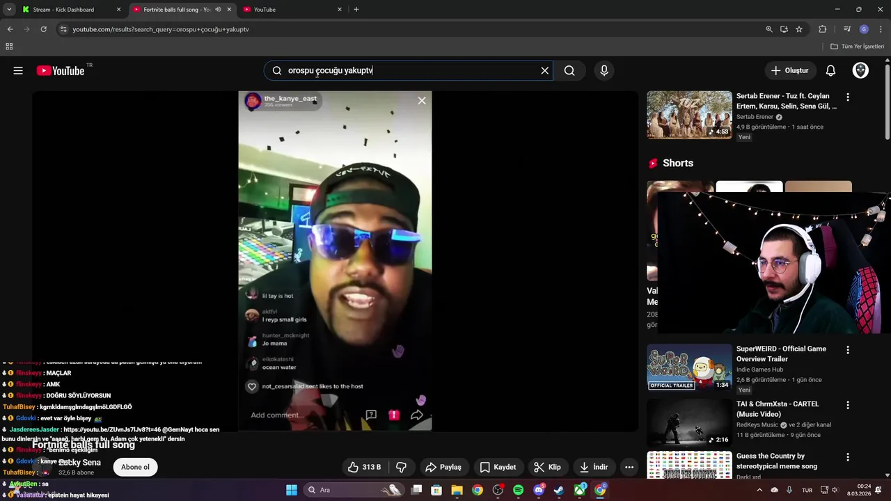891x501 pixels.
Task: Open the Chrome extensions puzzle icon
Action: click(x=823, y=29)
